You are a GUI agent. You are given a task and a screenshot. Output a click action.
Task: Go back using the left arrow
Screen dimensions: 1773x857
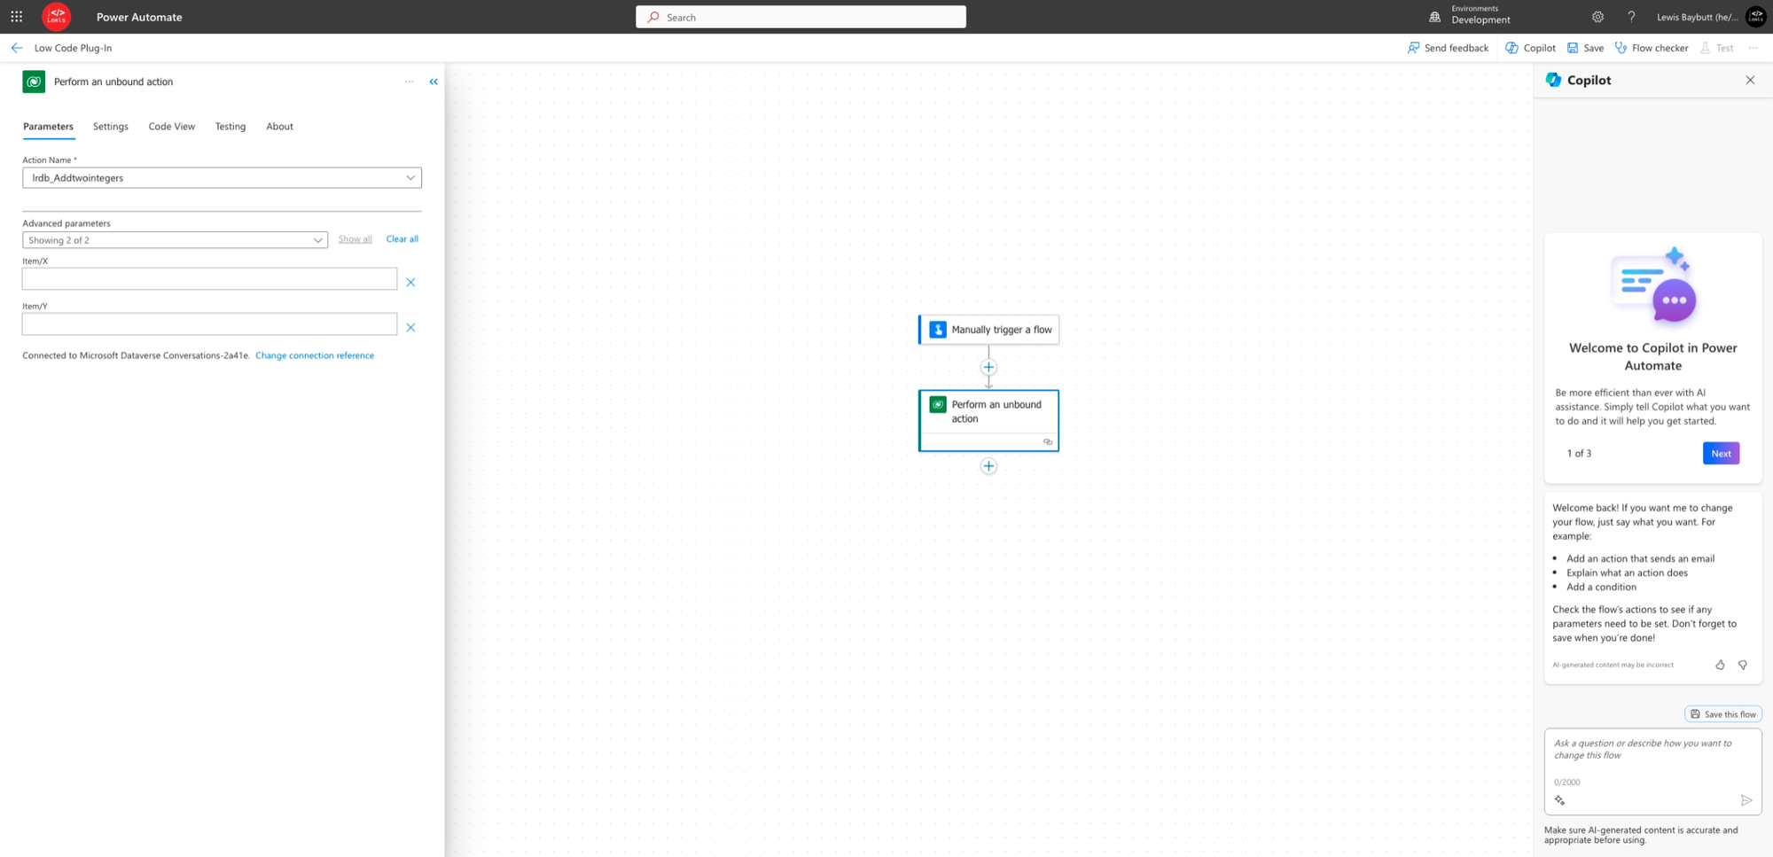click(x=17, y=48)
